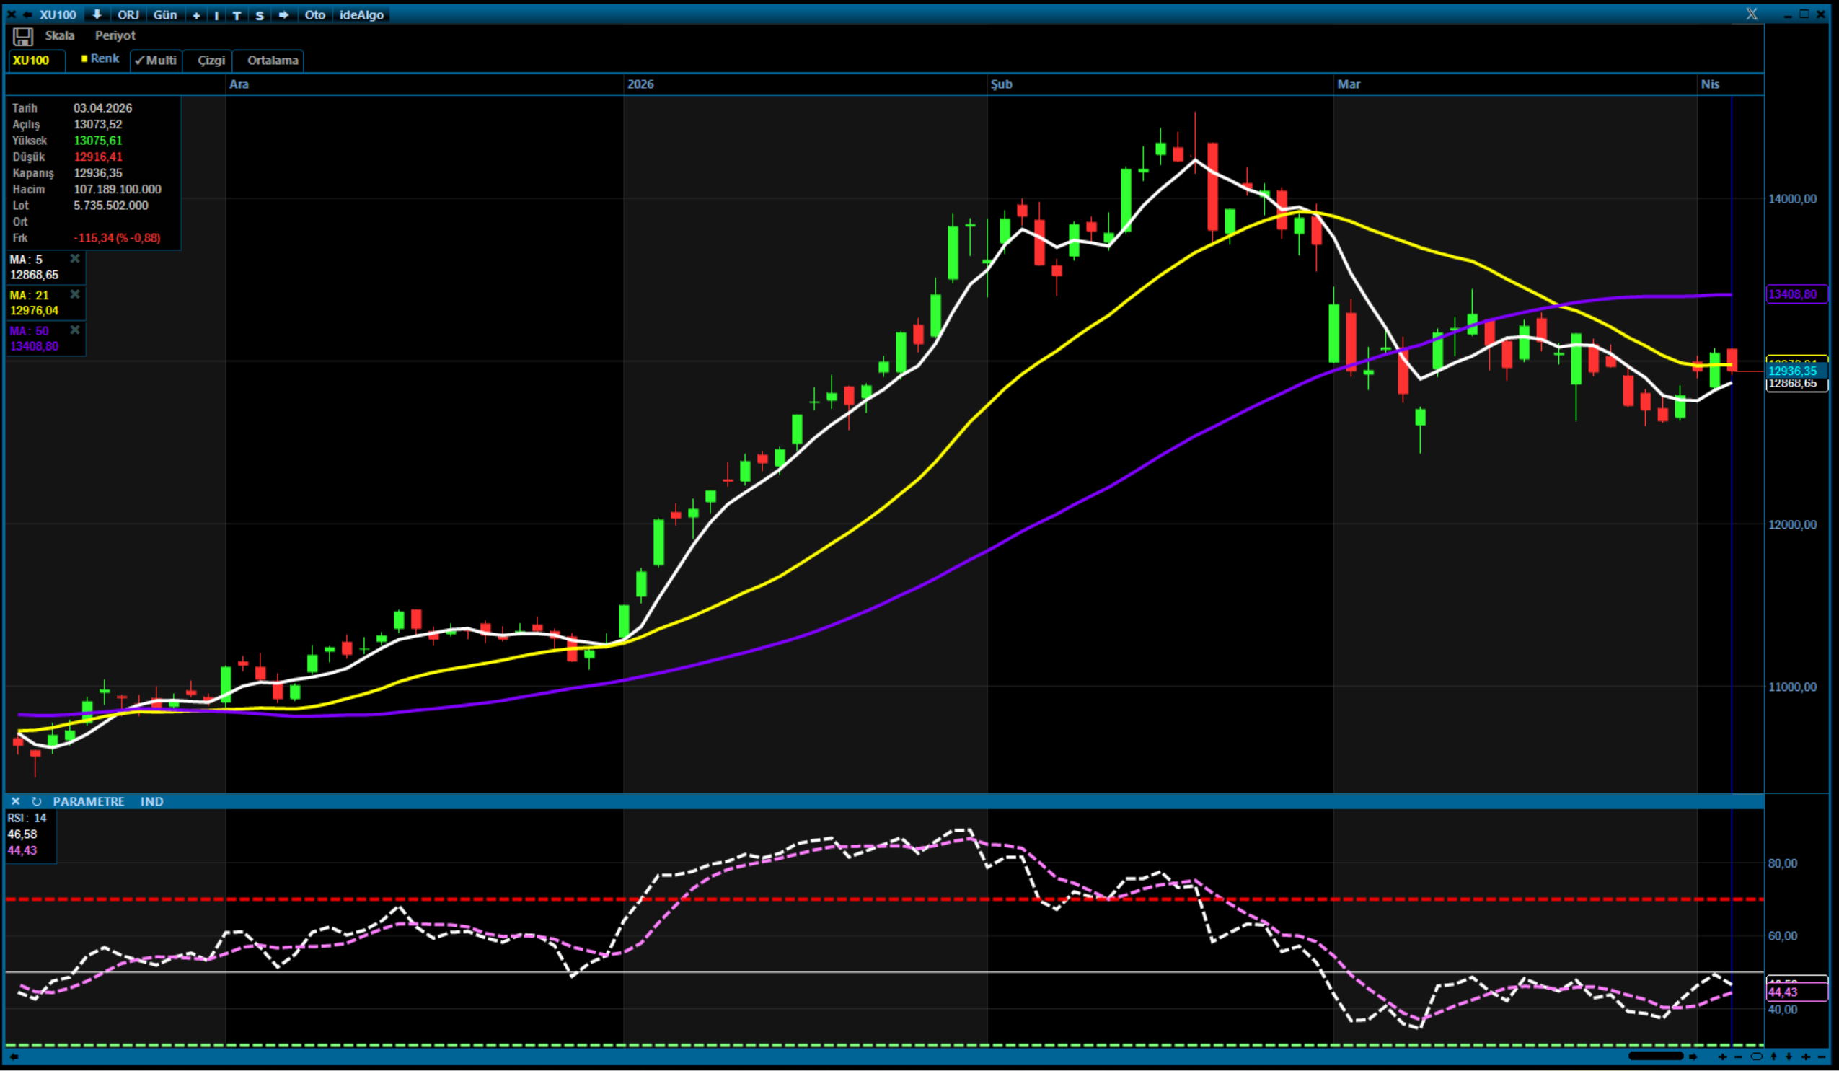Screen dimensions: 1839x1071
Task: Enable Oto automatic mode
Action: click(315, 14)
